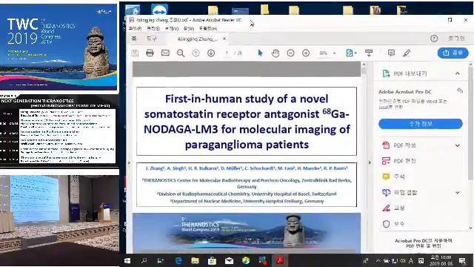The height and width of the screenshot is (267, 474).
Task: Click the blue learn more button
Action: [421, 124]
